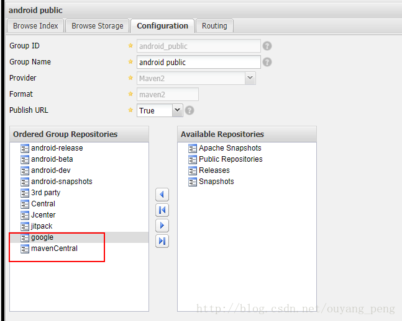Click the Group ID help icon
Image resolution: width=402 pixels, height=321 pixels.
[267, 46]
